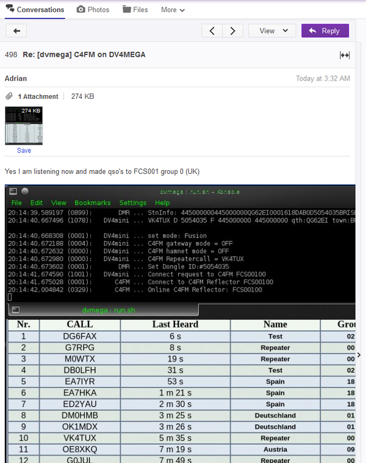Switch to the Files tab
366x463 pixels.
click(x=135, y=10)
